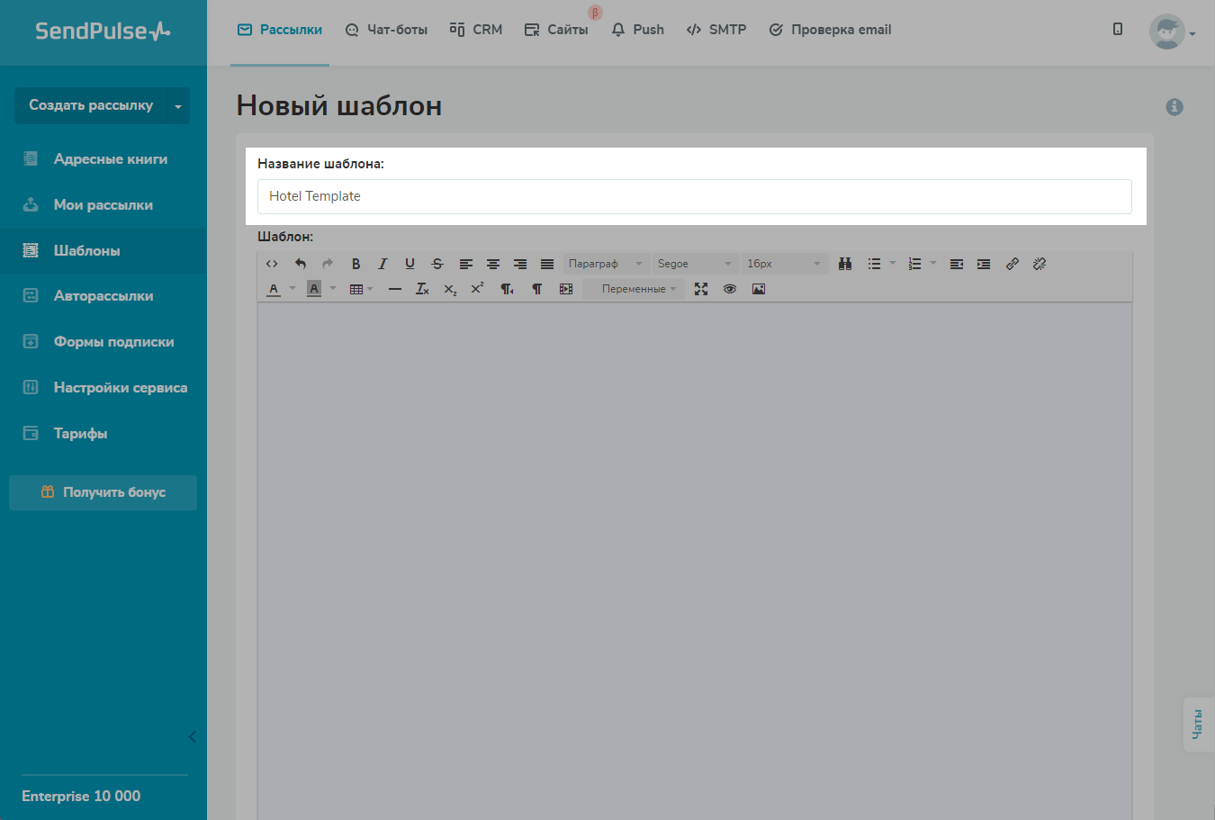Click the find and replace binoculars icon
1215x820 pixels.
[x=845, y=264]
